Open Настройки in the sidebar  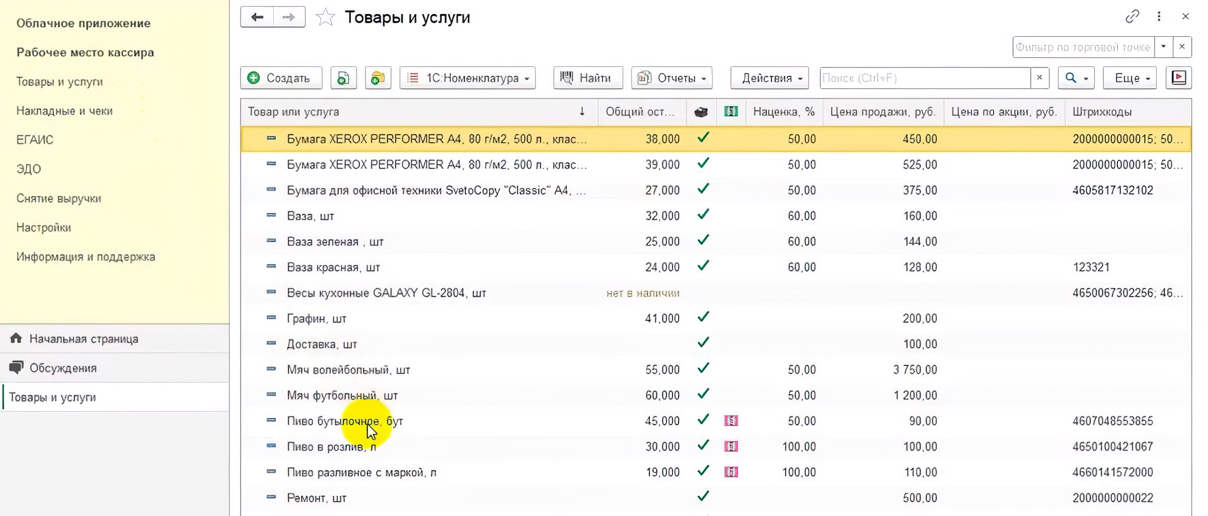click(x=44, y=227)
